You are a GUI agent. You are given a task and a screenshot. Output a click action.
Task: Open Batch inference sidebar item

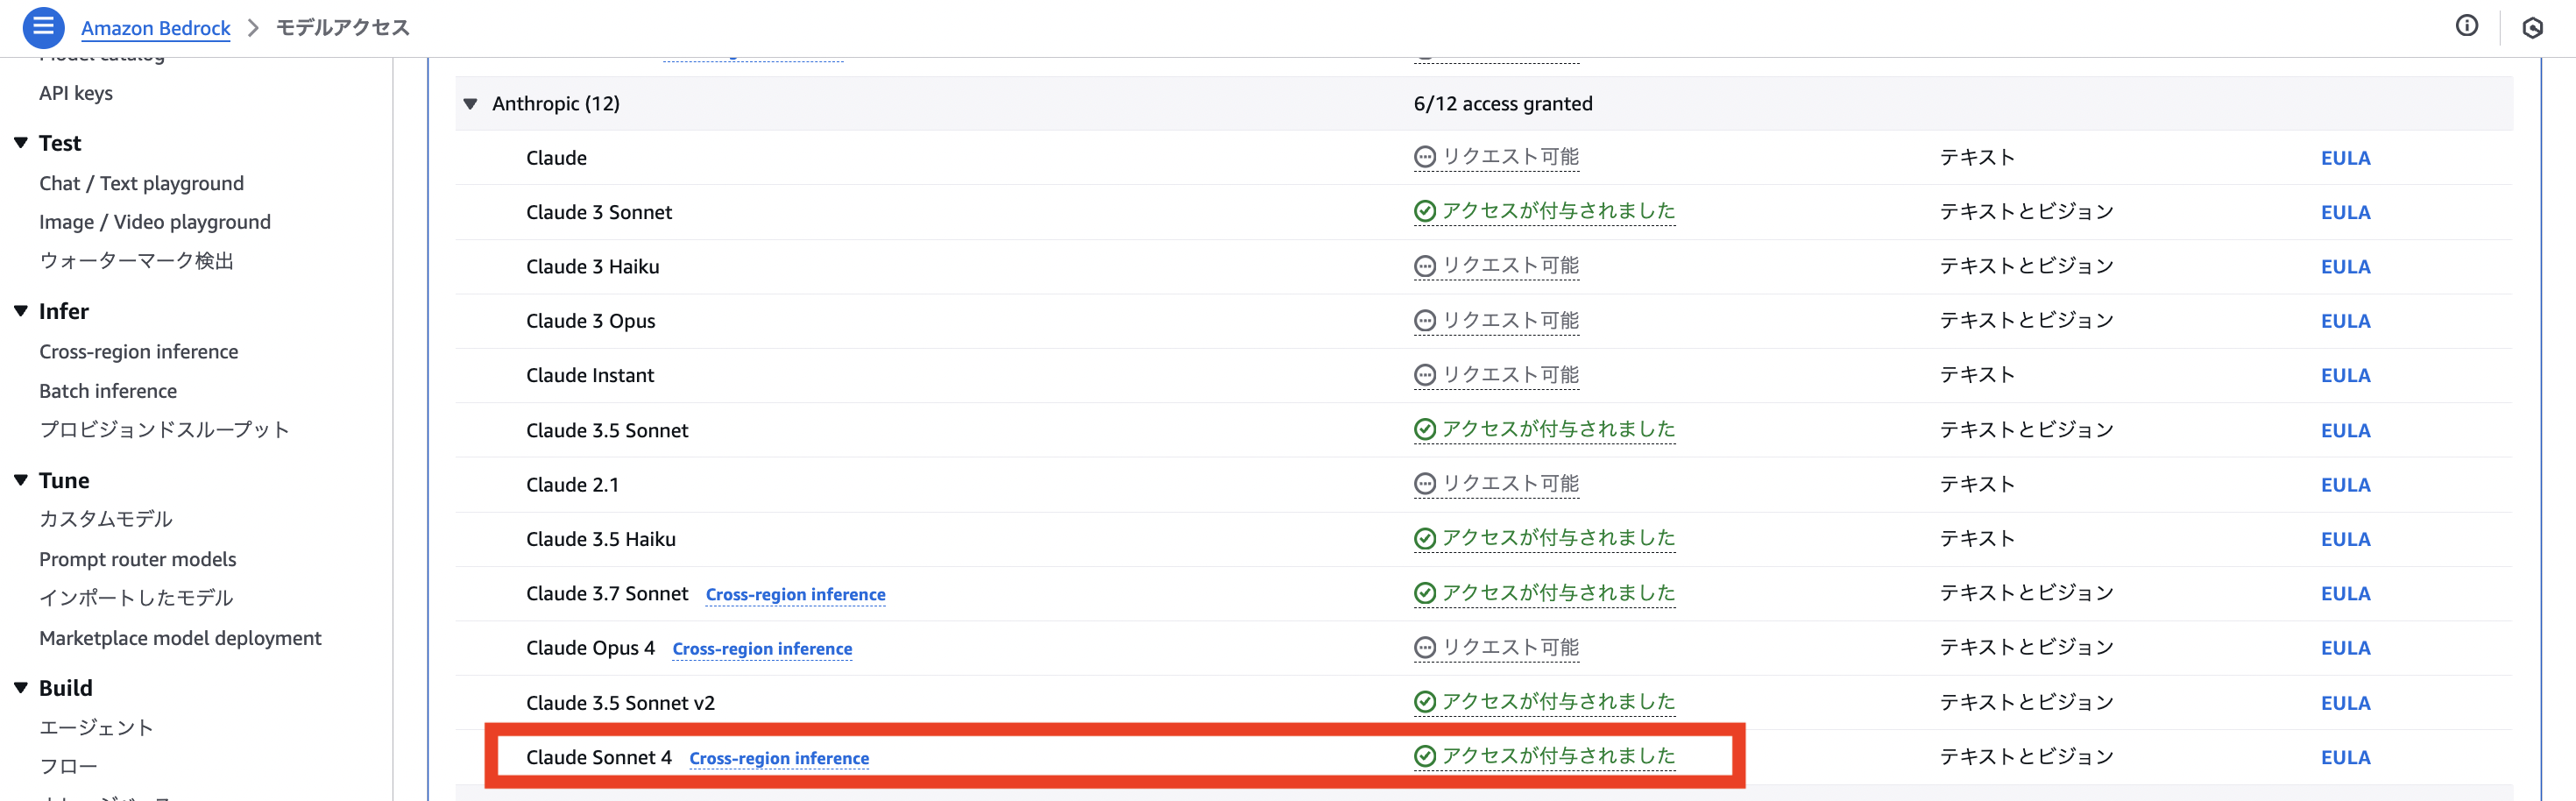tap(108, 391)
